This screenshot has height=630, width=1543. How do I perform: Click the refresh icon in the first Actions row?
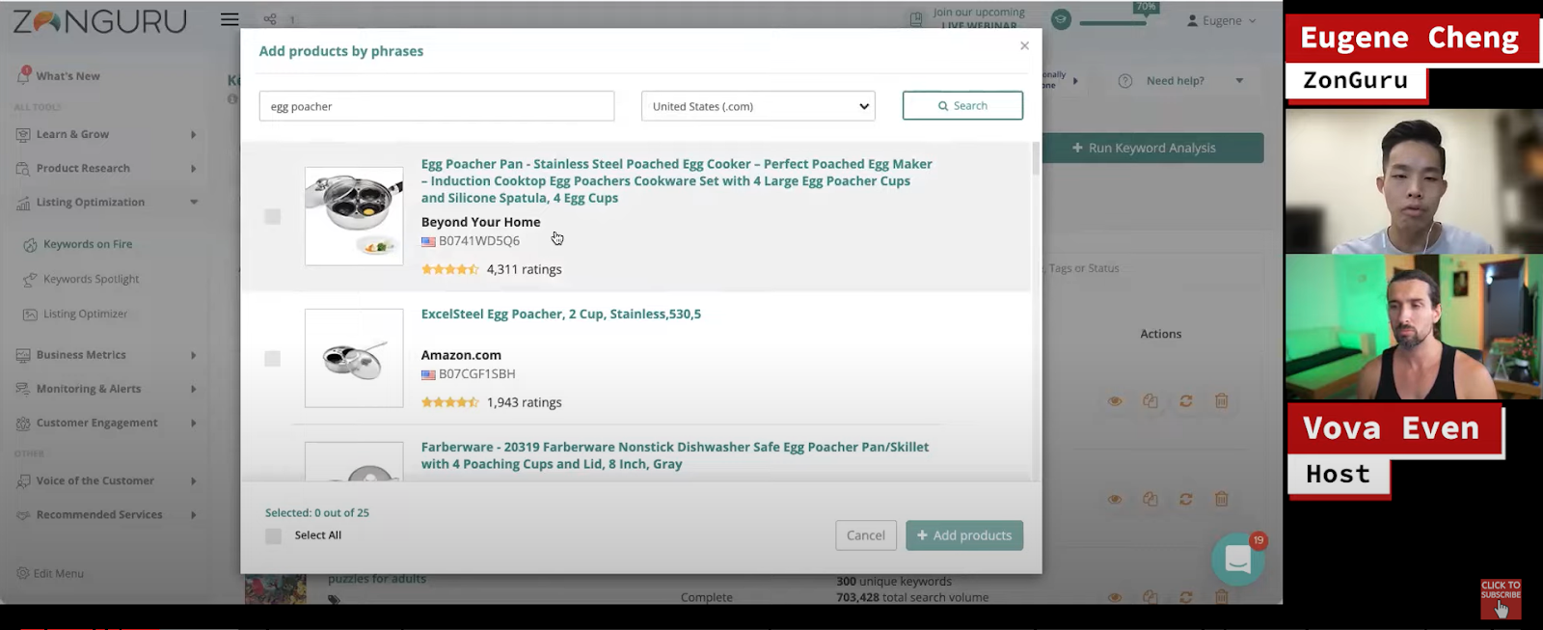(x=1186, y=400)
